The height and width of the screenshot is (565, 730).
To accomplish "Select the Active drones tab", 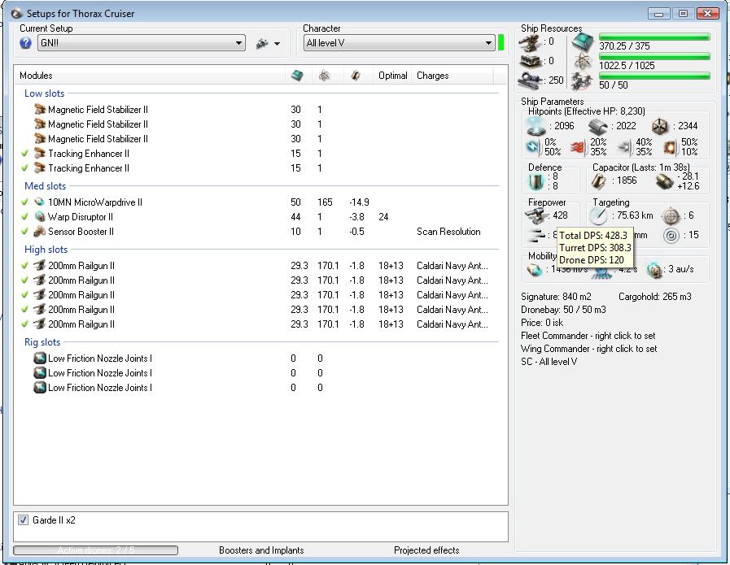I will coord(95,550).
